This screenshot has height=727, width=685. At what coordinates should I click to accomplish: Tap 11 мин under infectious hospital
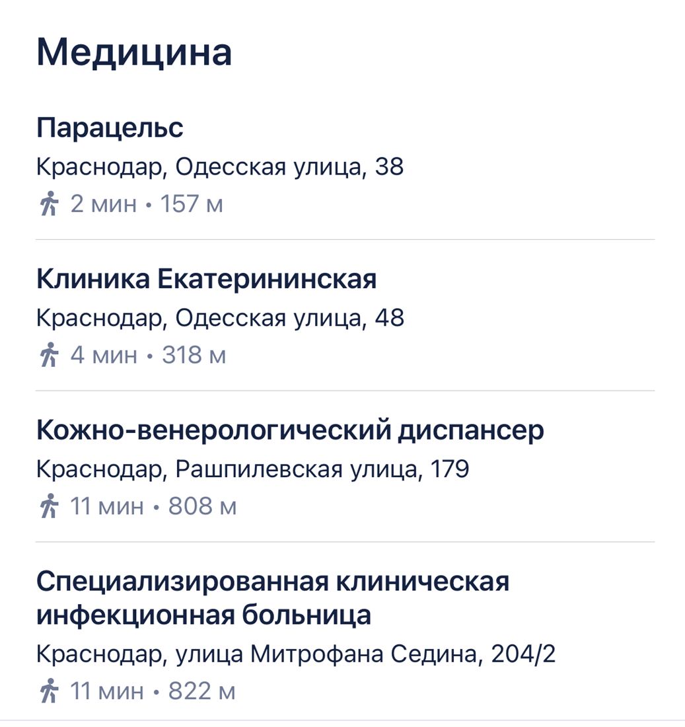point(107,691)
